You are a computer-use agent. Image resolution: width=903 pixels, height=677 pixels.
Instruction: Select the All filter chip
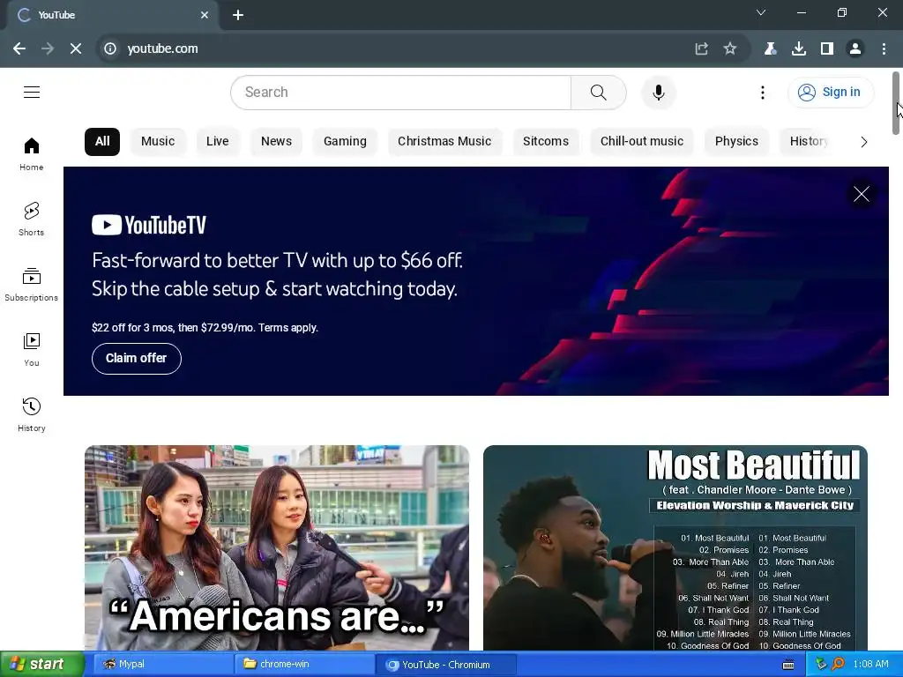point(102,142)
